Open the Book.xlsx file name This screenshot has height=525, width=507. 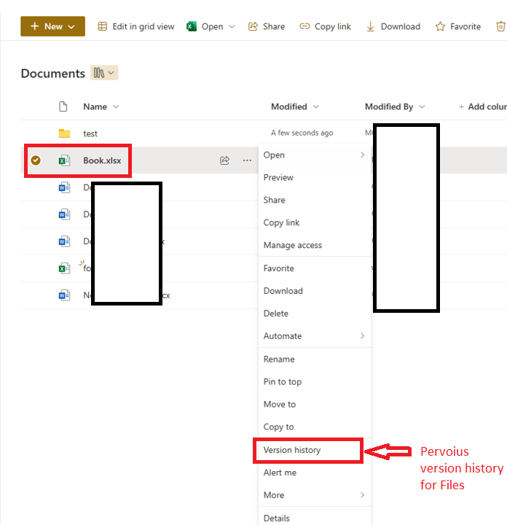pyautogui.click(x=102, y=160)
